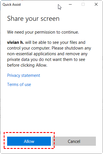Allow vivian h. to share your screen
Screen dimensions: 103x154
tap(29, 141)
